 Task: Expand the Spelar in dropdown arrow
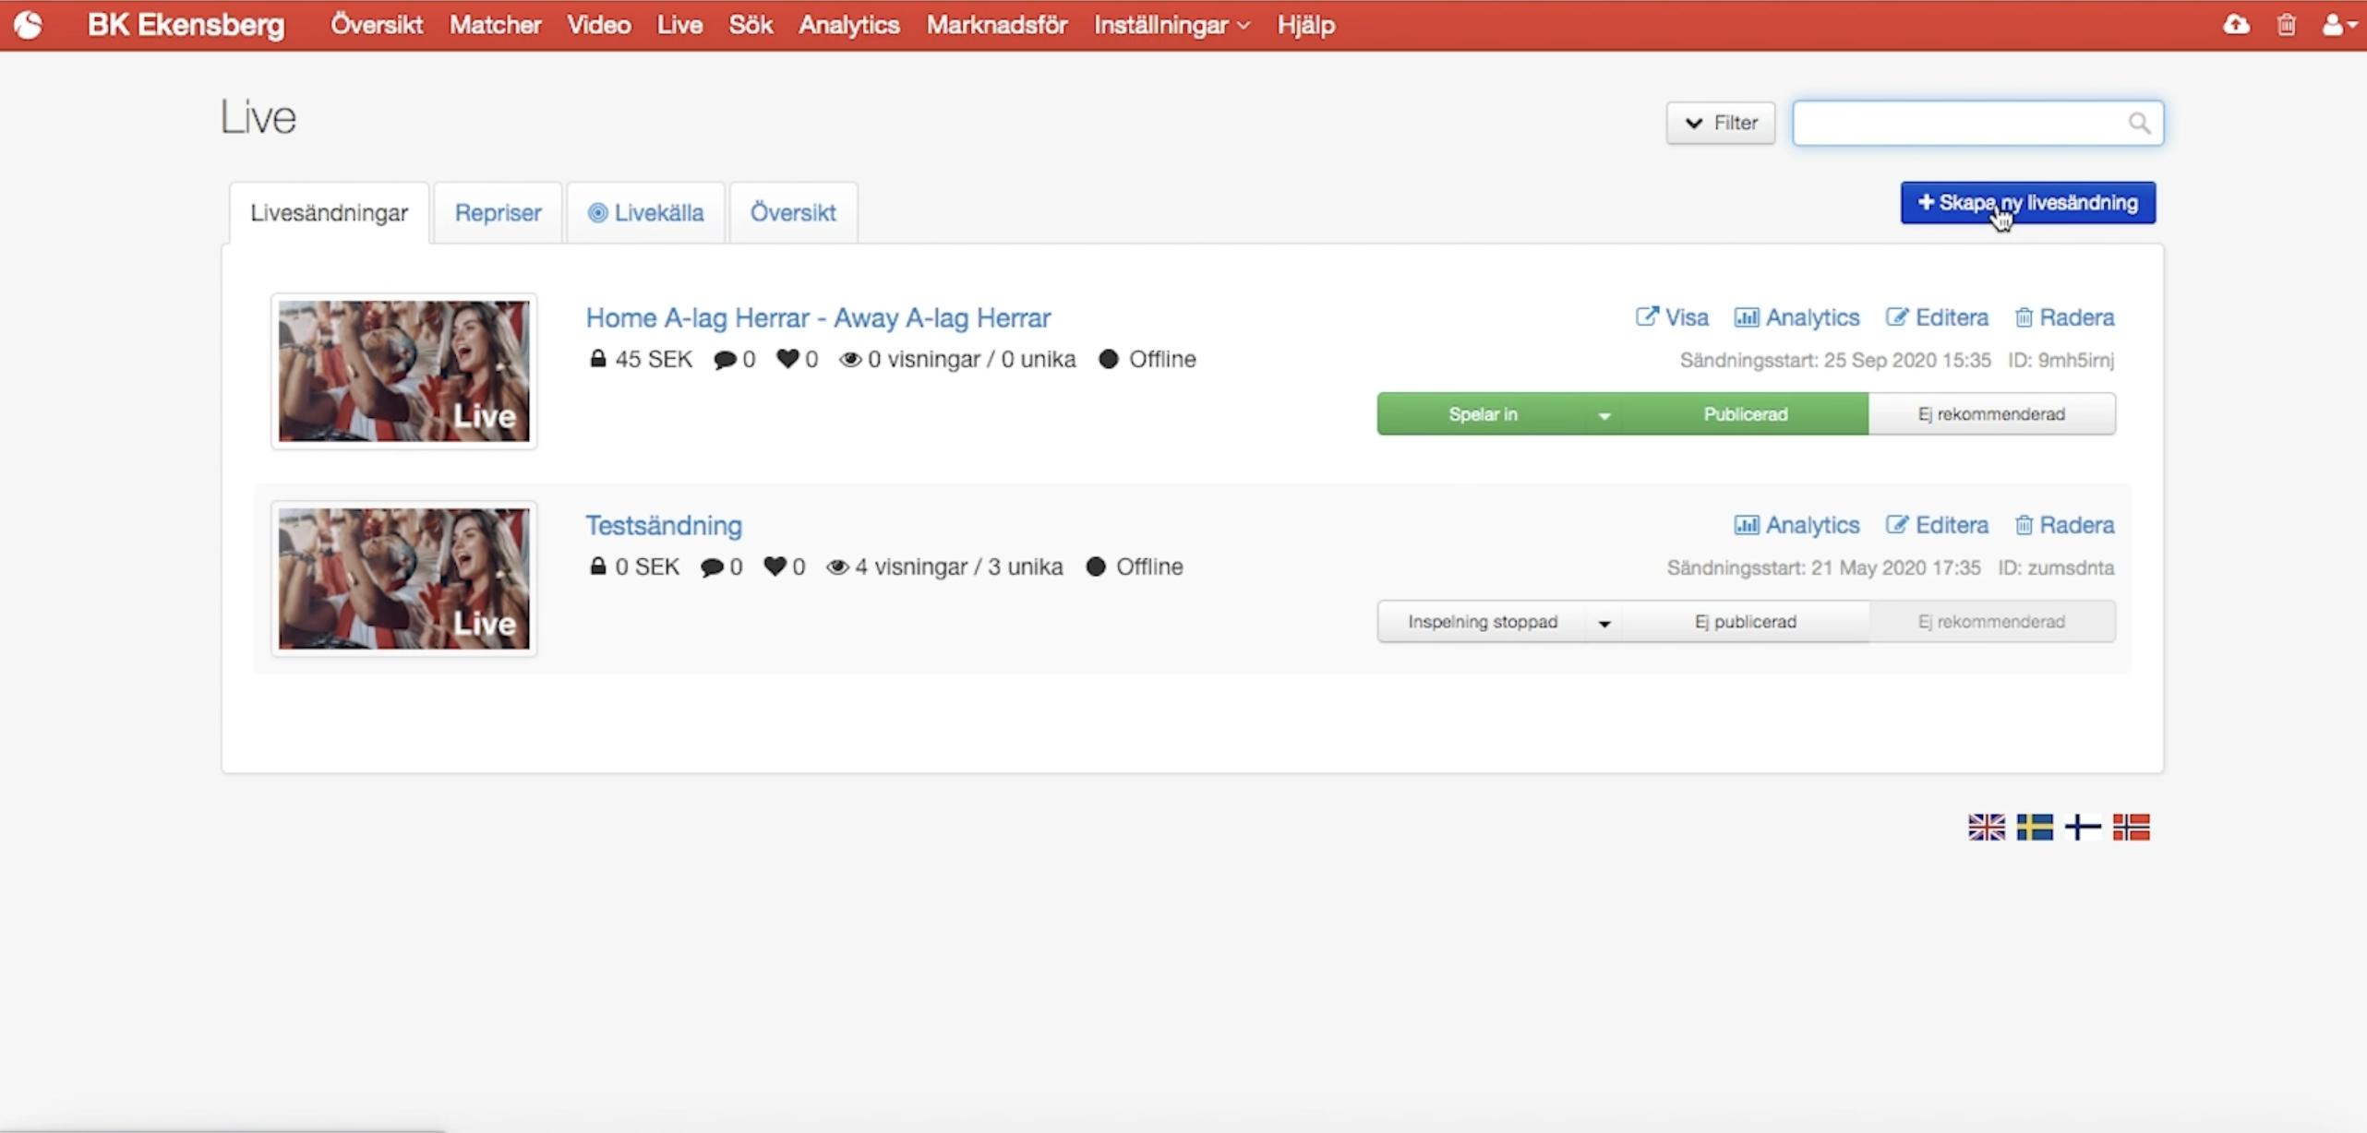point(1604,415)
